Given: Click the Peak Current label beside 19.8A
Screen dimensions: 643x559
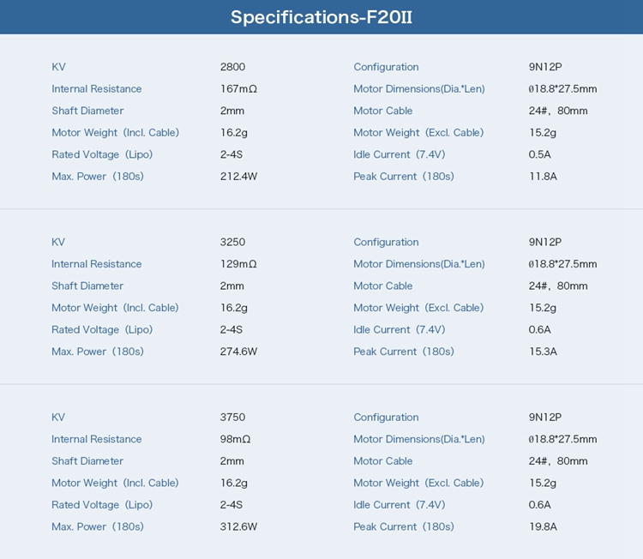Looking at the screenshot, I should click(404, 526).
